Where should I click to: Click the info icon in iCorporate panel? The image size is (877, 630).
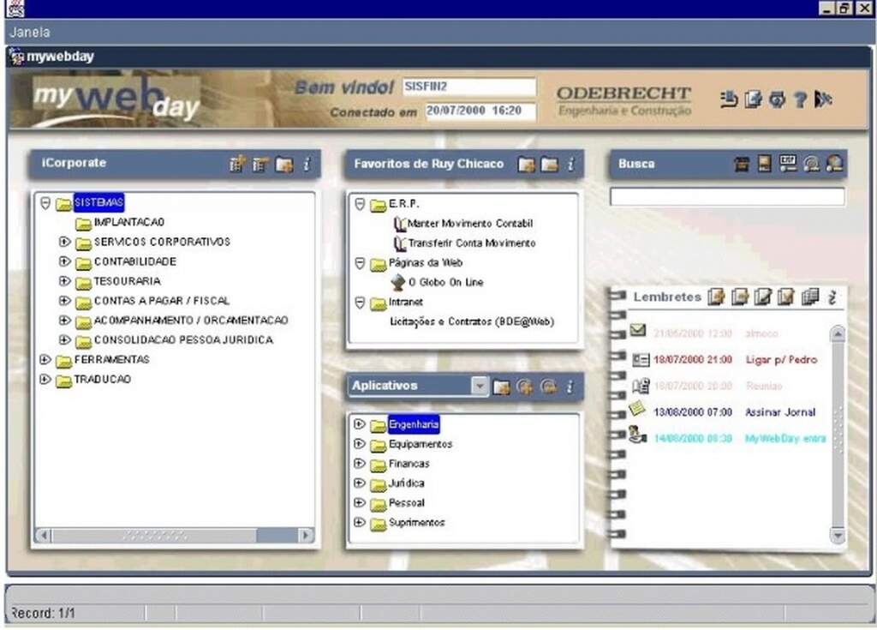(307, 165)
